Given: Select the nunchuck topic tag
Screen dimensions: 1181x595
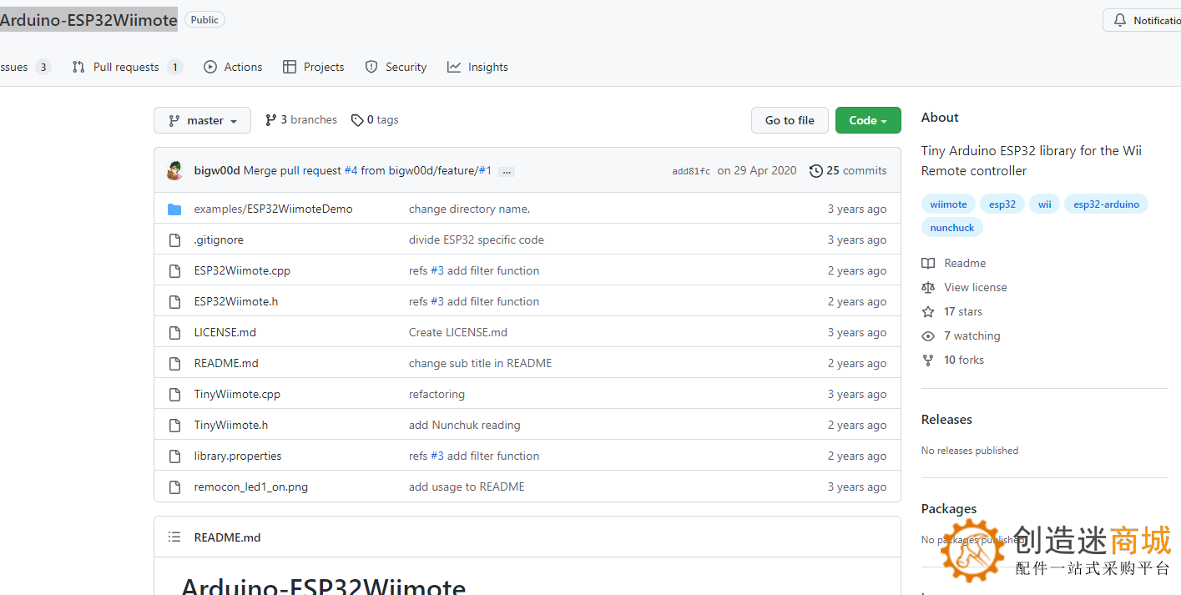Looking at the screenshot, I should pyautogui.click(x=952, y=227).
